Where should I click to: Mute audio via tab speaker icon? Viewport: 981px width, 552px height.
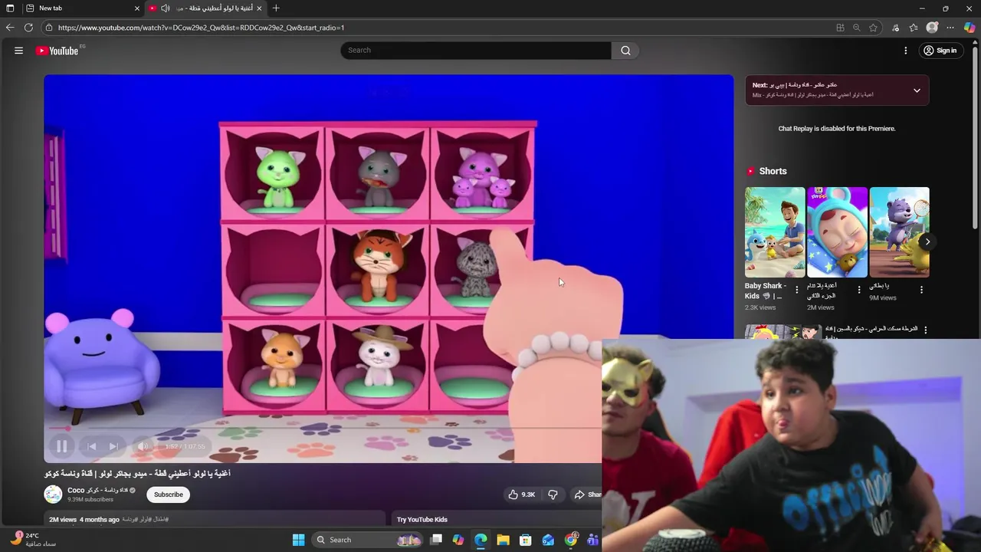pyautogui.click(x=165, y=8)
